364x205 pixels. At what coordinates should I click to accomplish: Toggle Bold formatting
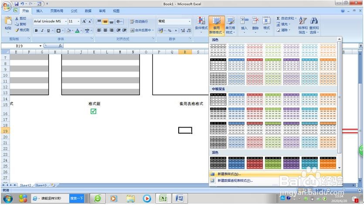36,30
